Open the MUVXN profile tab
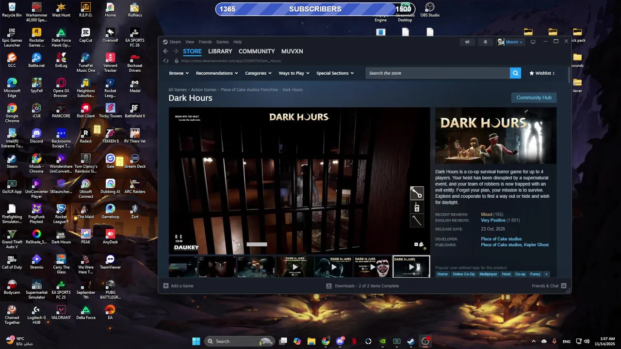The height and width of the screenshot is (349, 621). tap(292, 51)
